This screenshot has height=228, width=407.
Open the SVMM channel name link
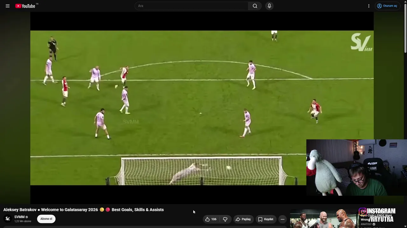pyautogui.click(x=19, y=217)
